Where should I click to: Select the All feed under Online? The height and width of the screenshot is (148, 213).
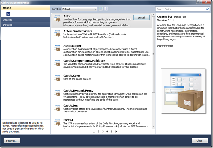(8, 14)
